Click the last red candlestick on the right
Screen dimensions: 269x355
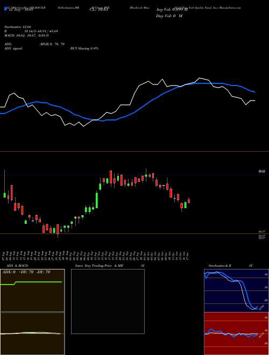[189, 201]
